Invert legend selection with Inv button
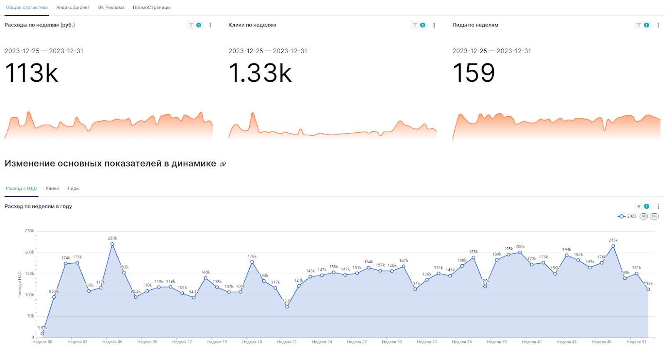The image size is (665, 347). (x=654, y=216)
